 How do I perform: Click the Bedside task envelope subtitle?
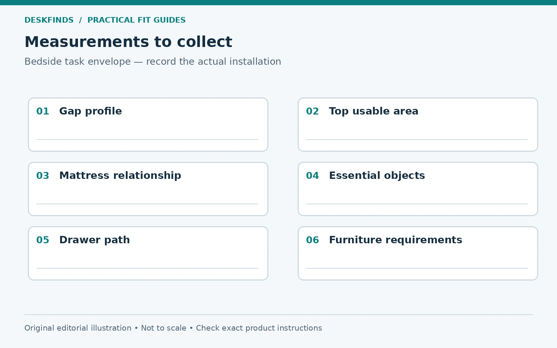(152, 62)
